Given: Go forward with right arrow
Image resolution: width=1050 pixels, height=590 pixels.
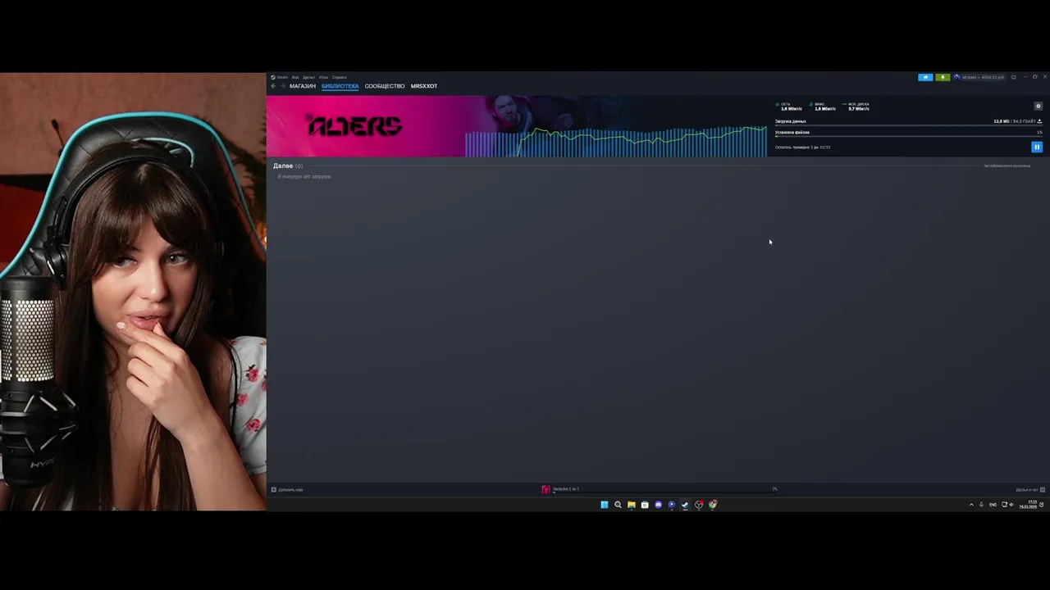Looking at the screenshot, I should (x=283, y=86).
